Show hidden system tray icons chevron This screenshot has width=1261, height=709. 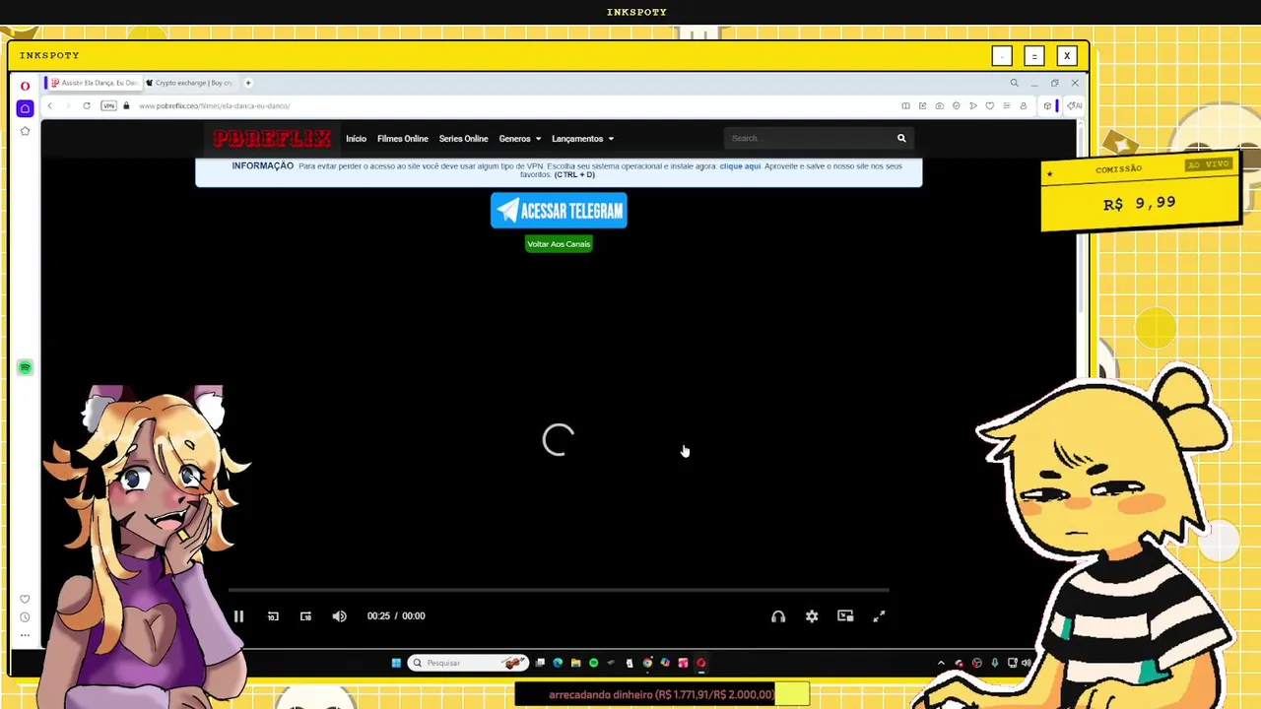941,663
